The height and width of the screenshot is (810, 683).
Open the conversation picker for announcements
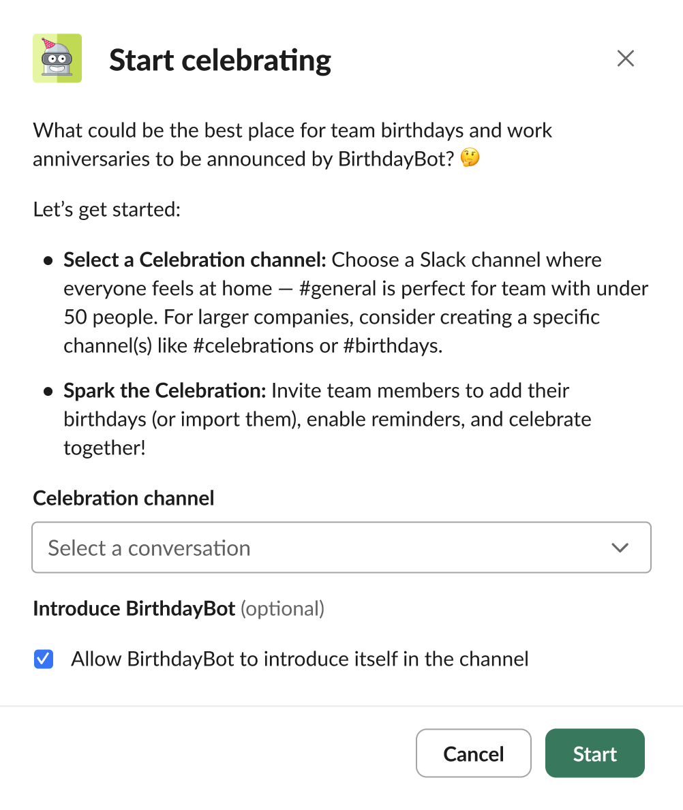(341, 547)
